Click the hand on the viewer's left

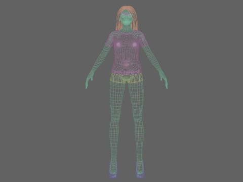click(89, 80)
